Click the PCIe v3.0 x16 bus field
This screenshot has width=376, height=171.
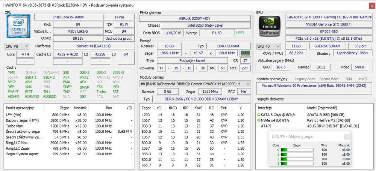click(329, 38)
